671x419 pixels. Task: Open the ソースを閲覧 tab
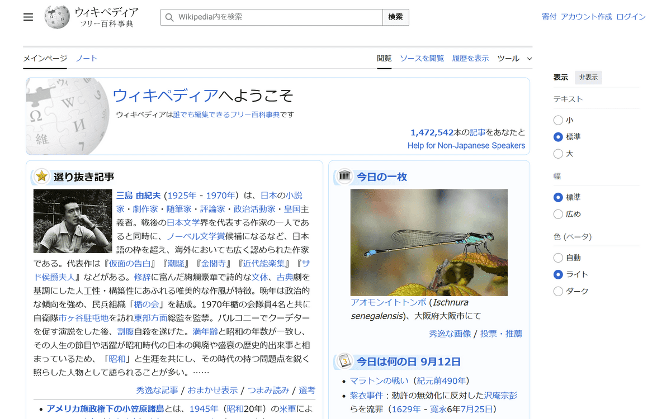422,58
